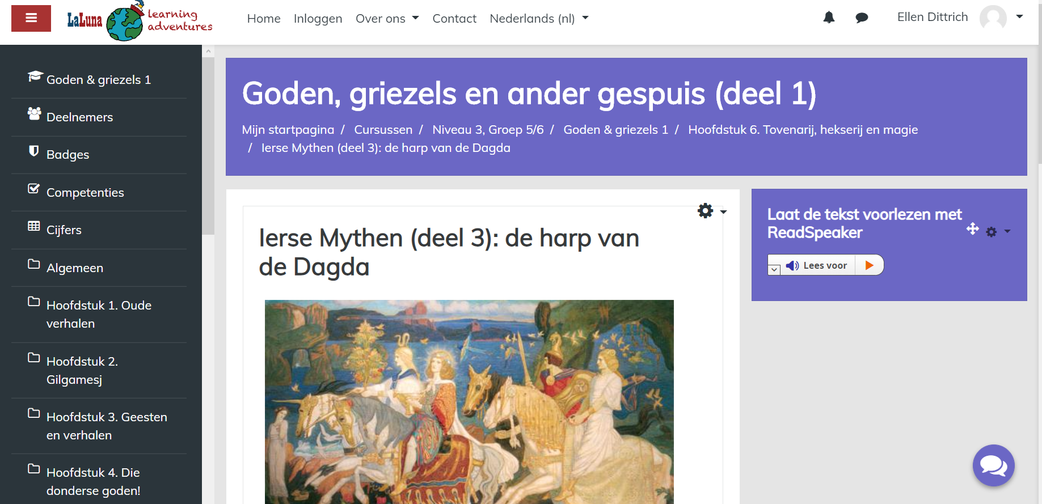Go to Home in the top navigation
This screenshot has width=1042, height=504.
pos(264,19)
